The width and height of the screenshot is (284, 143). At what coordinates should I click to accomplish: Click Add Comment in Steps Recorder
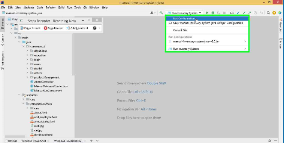(77, 28)
